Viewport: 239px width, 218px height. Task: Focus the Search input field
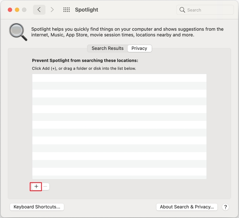(205, 10)
